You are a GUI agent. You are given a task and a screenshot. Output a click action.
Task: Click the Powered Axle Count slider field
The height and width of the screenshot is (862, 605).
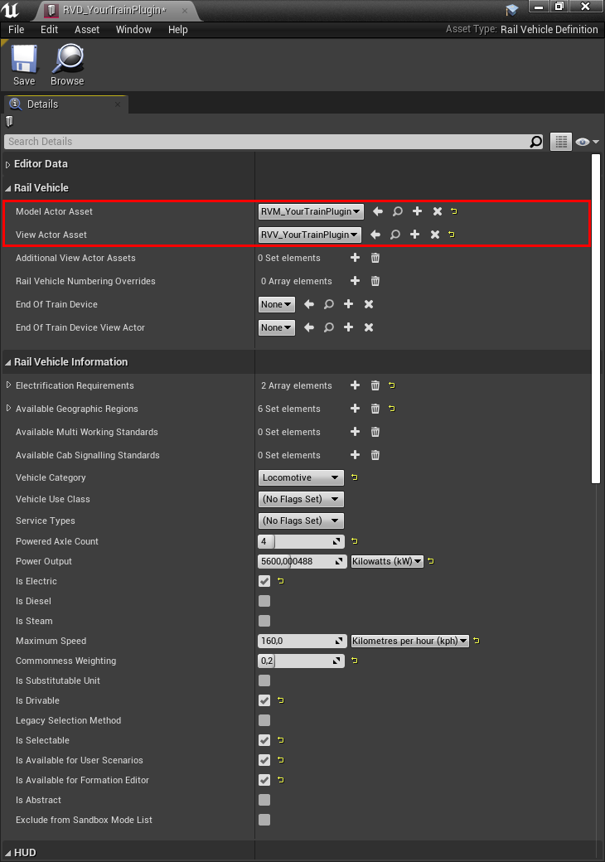(301, 541)
